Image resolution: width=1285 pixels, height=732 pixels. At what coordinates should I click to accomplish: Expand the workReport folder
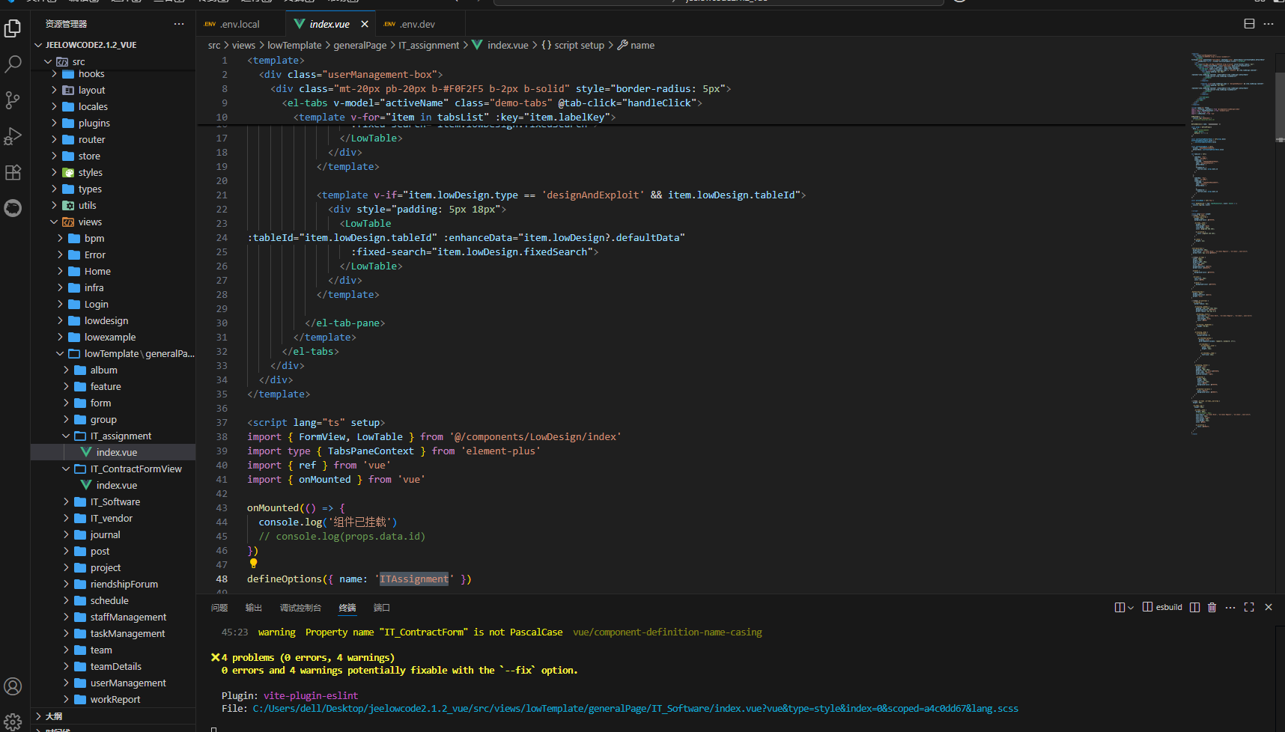click(113, 700)
